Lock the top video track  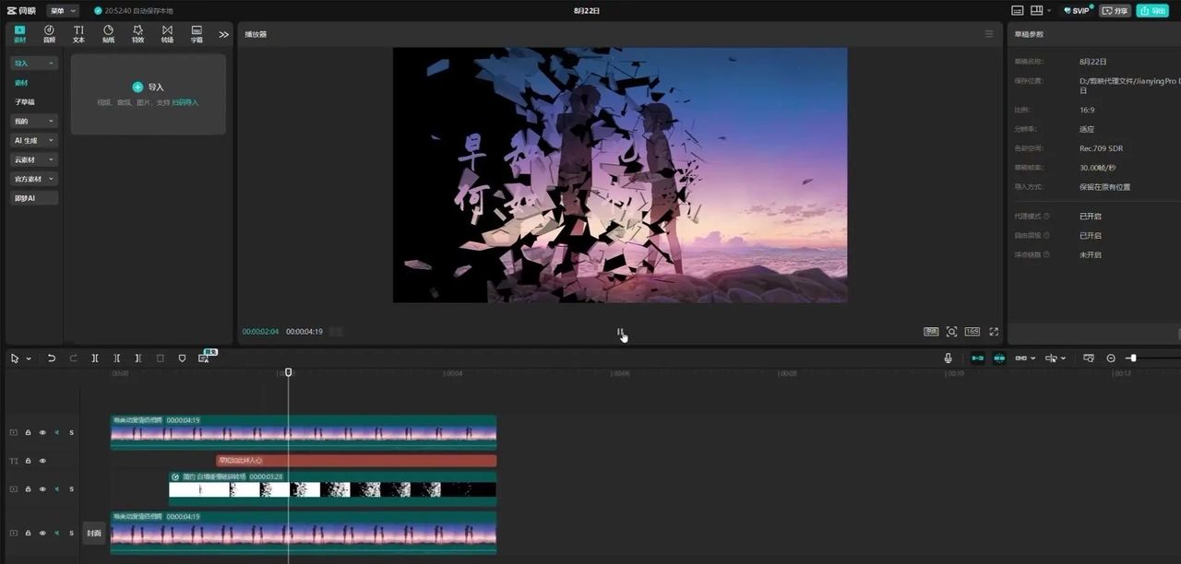(28, 432)
